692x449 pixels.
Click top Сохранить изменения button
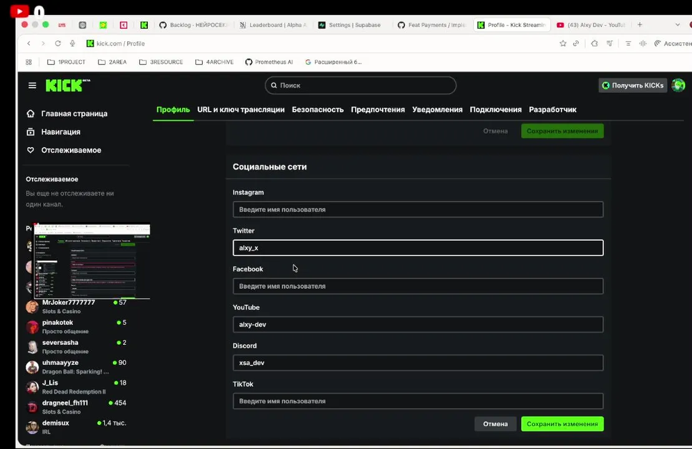(562, 131)
